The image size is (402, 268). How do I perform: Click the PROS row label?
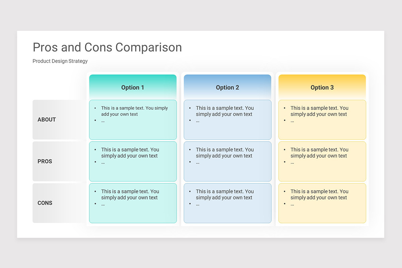[x=45, y=161]
